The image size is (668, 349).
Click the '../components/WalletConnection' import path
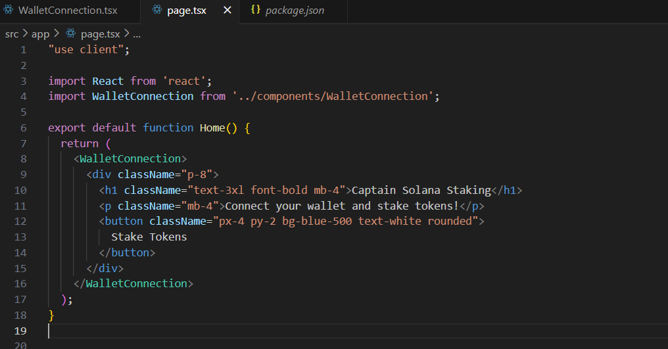333,97
